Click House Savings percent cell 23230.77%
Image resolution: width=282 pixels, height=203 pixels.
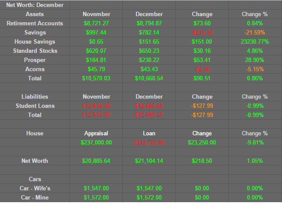[255, 41]
